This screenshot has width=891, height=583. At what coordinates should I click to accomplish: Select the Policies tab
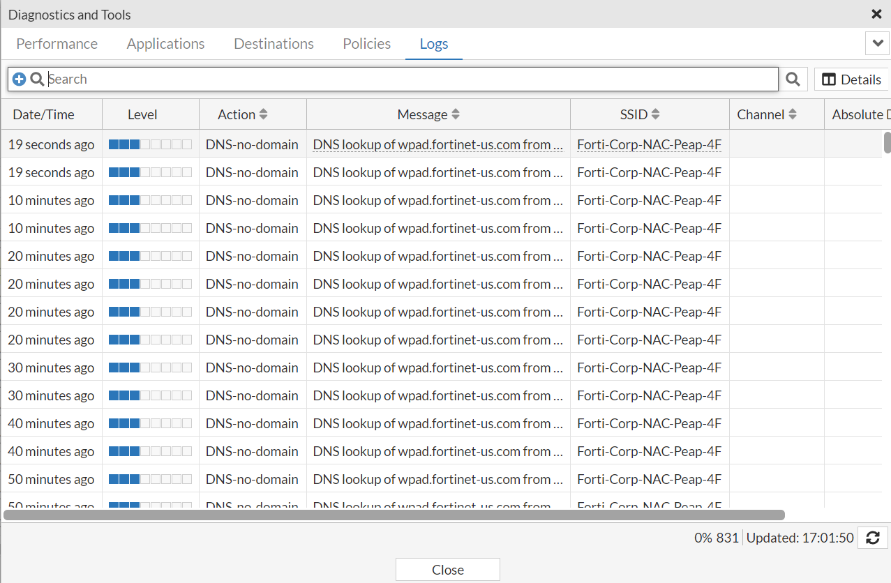point(366,43)
